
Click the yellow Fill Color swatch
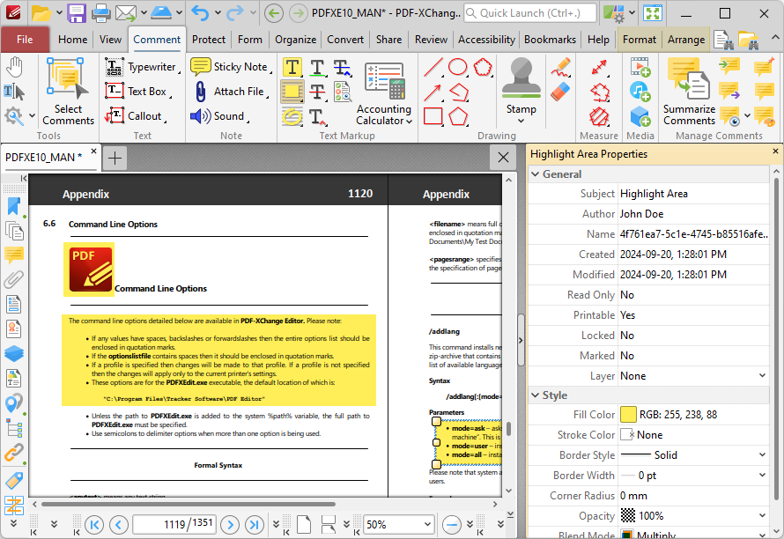pos(628,415)
